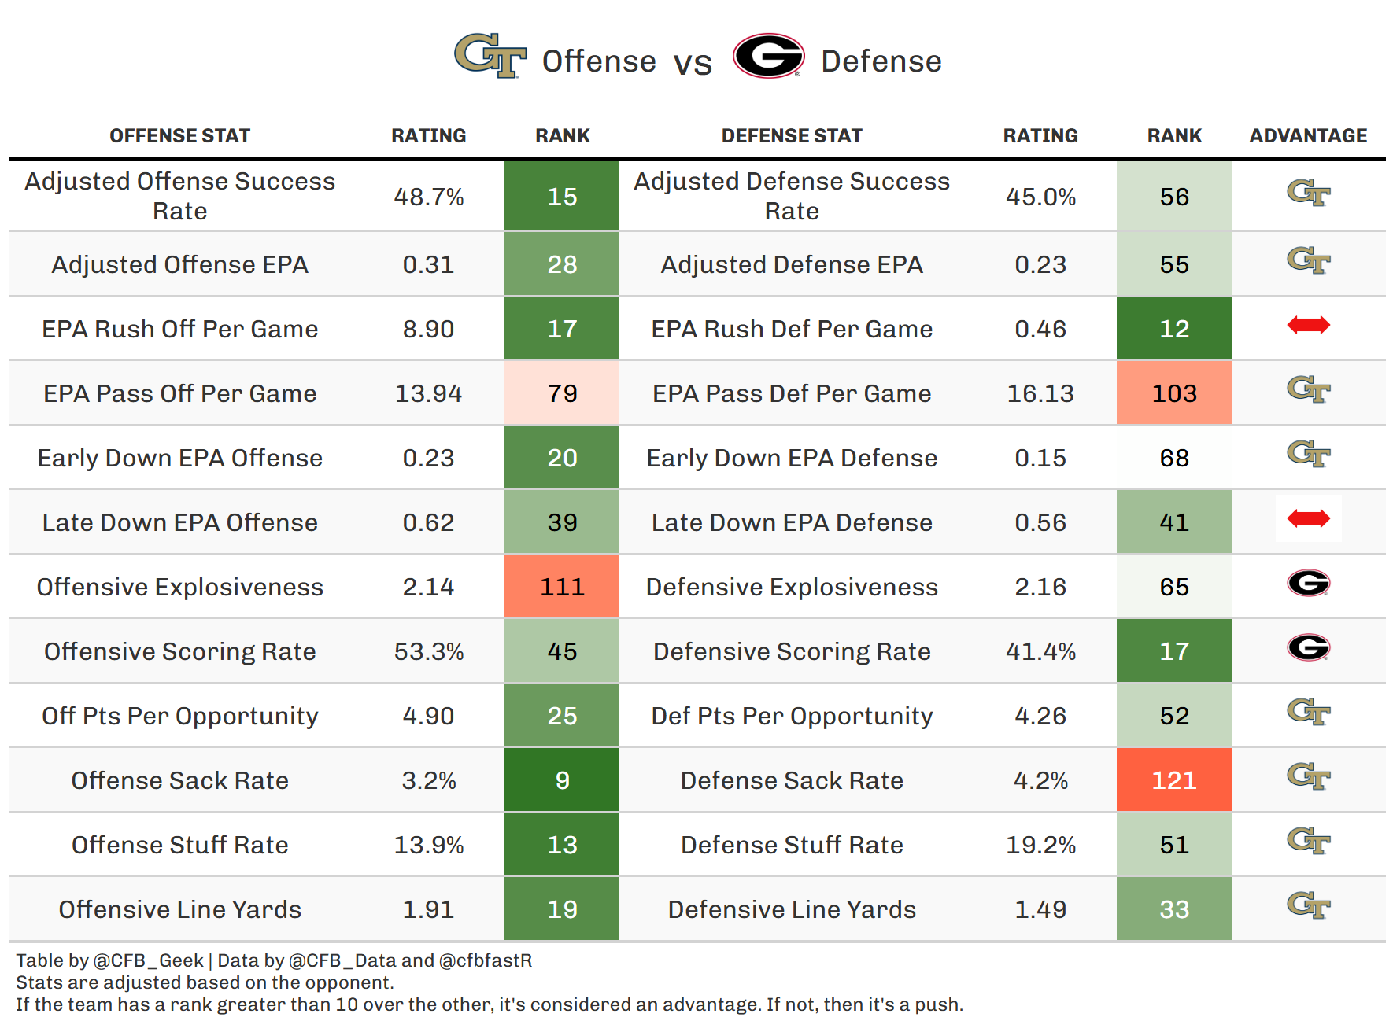
Task: Click the Georgia advantage logo for Scoring Rate row
Action: (1308, 647)
